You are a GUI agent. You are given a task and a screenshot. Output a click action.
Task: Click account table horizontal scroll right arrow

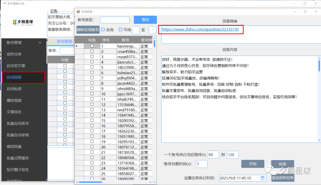[150, 182]
